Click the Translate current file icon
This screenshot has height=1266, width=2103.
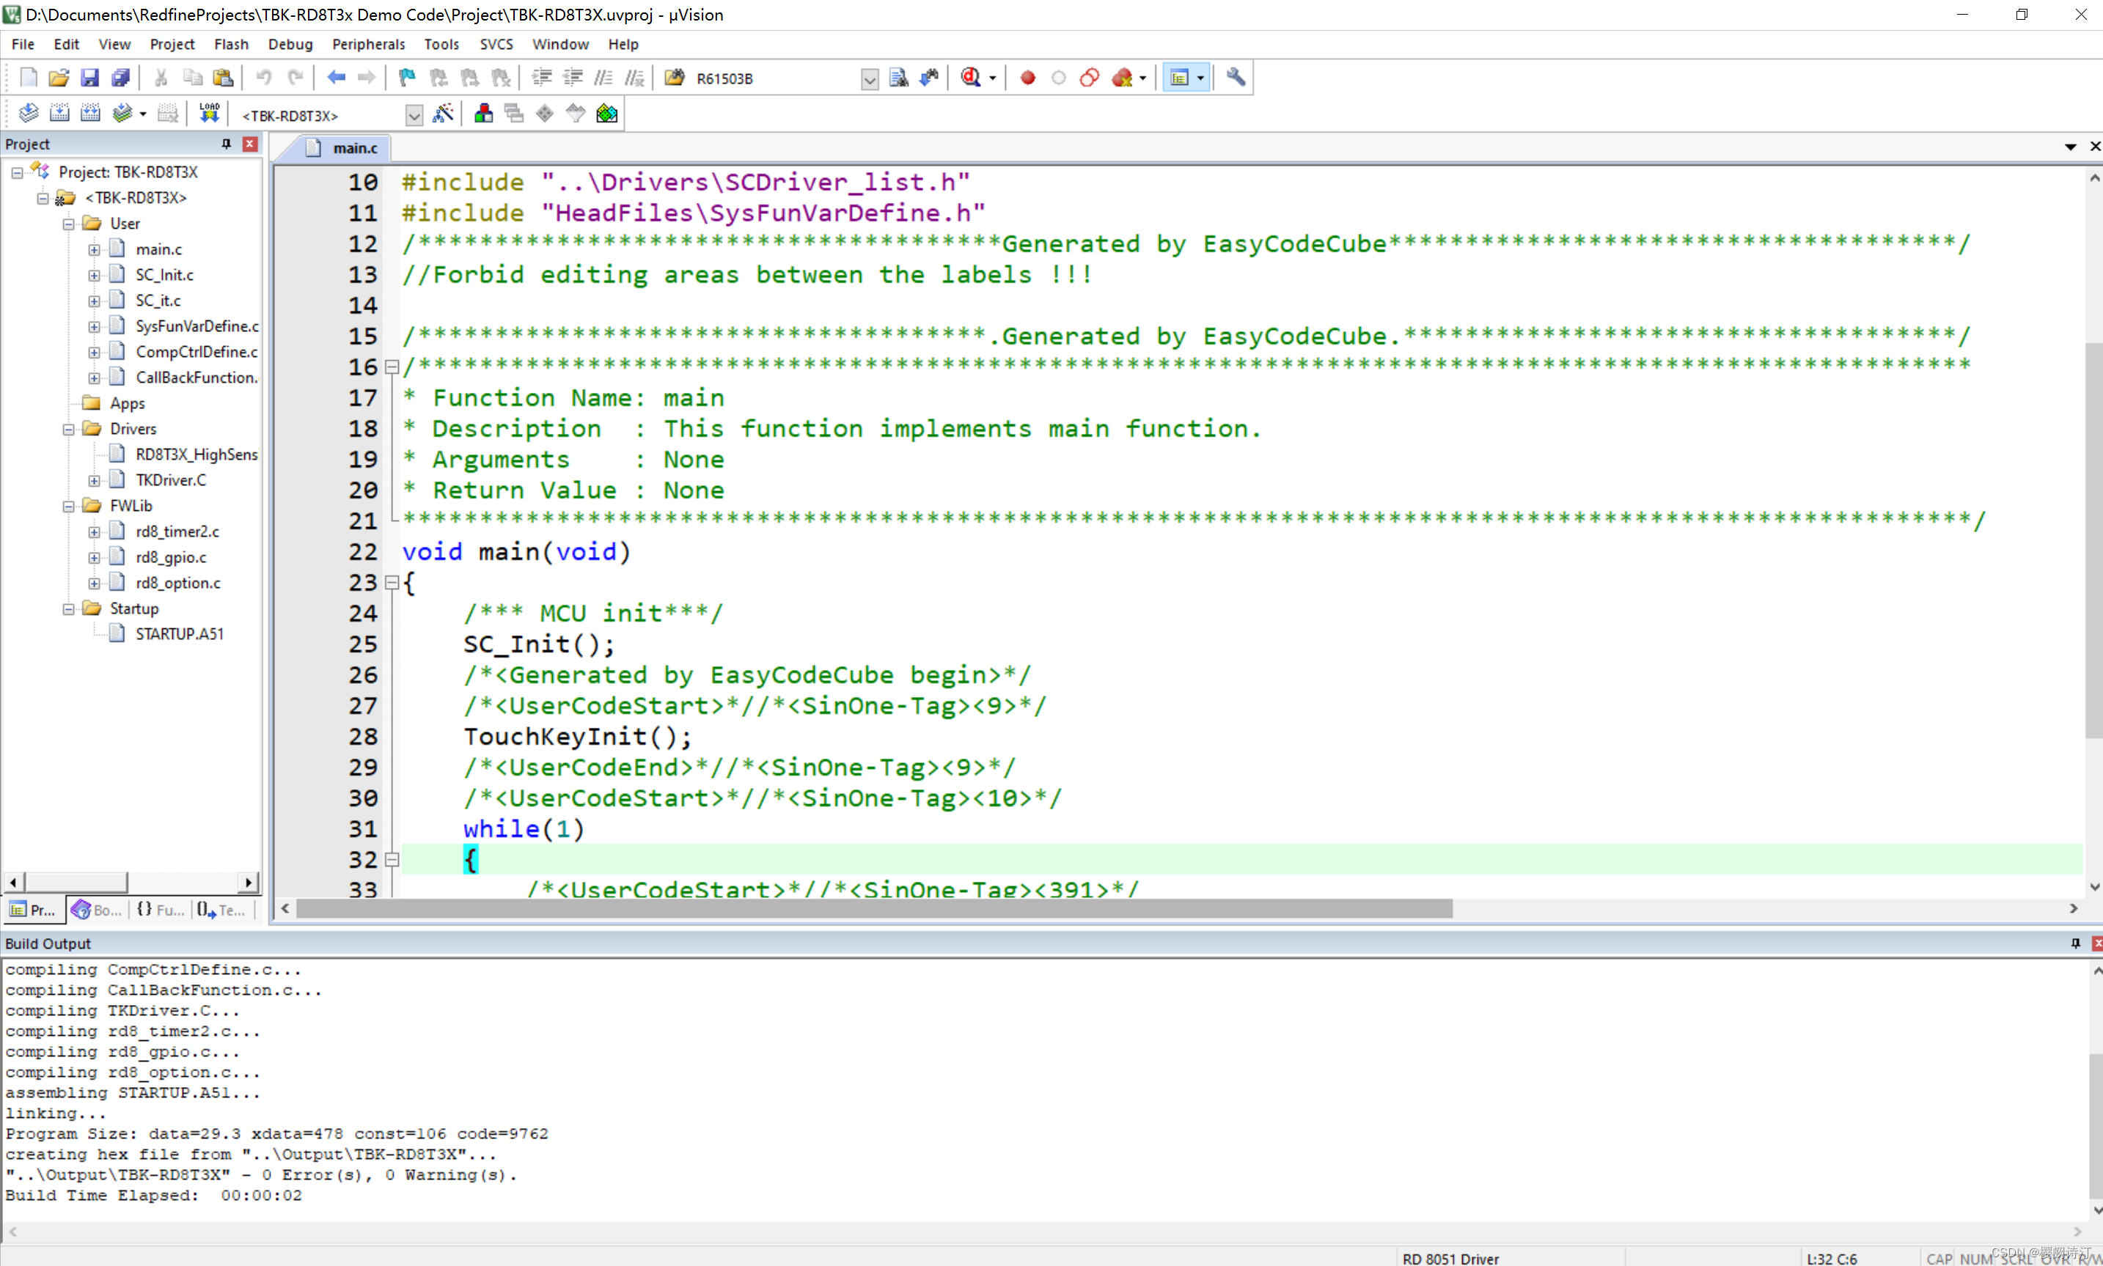pos(28,114)
